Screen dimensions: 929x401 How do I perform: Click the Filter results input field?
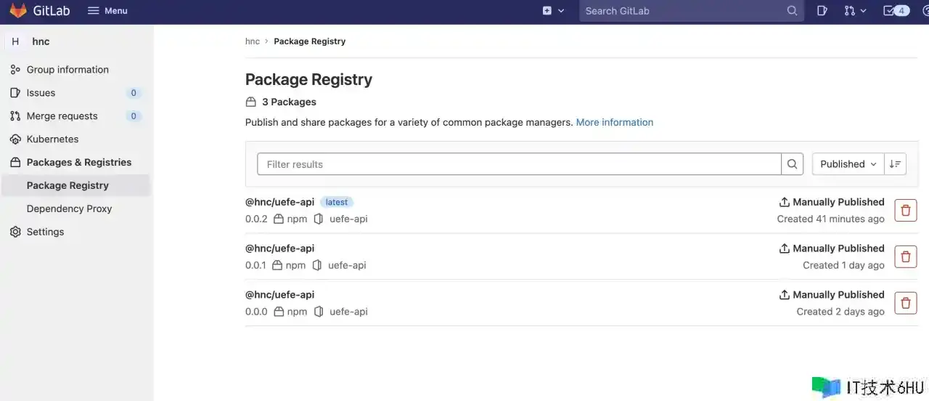[x=519, y=164]
